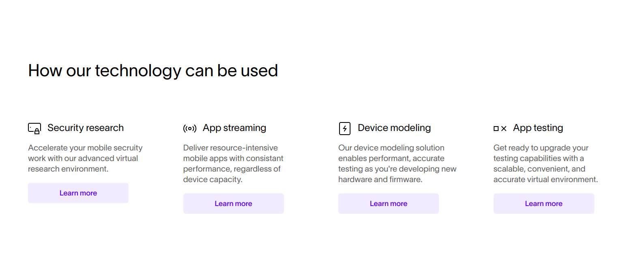Image resolution: width=632 pixels, height=277 pixels.
Task: Open Learn more for Device modeling
Action: 388,204
